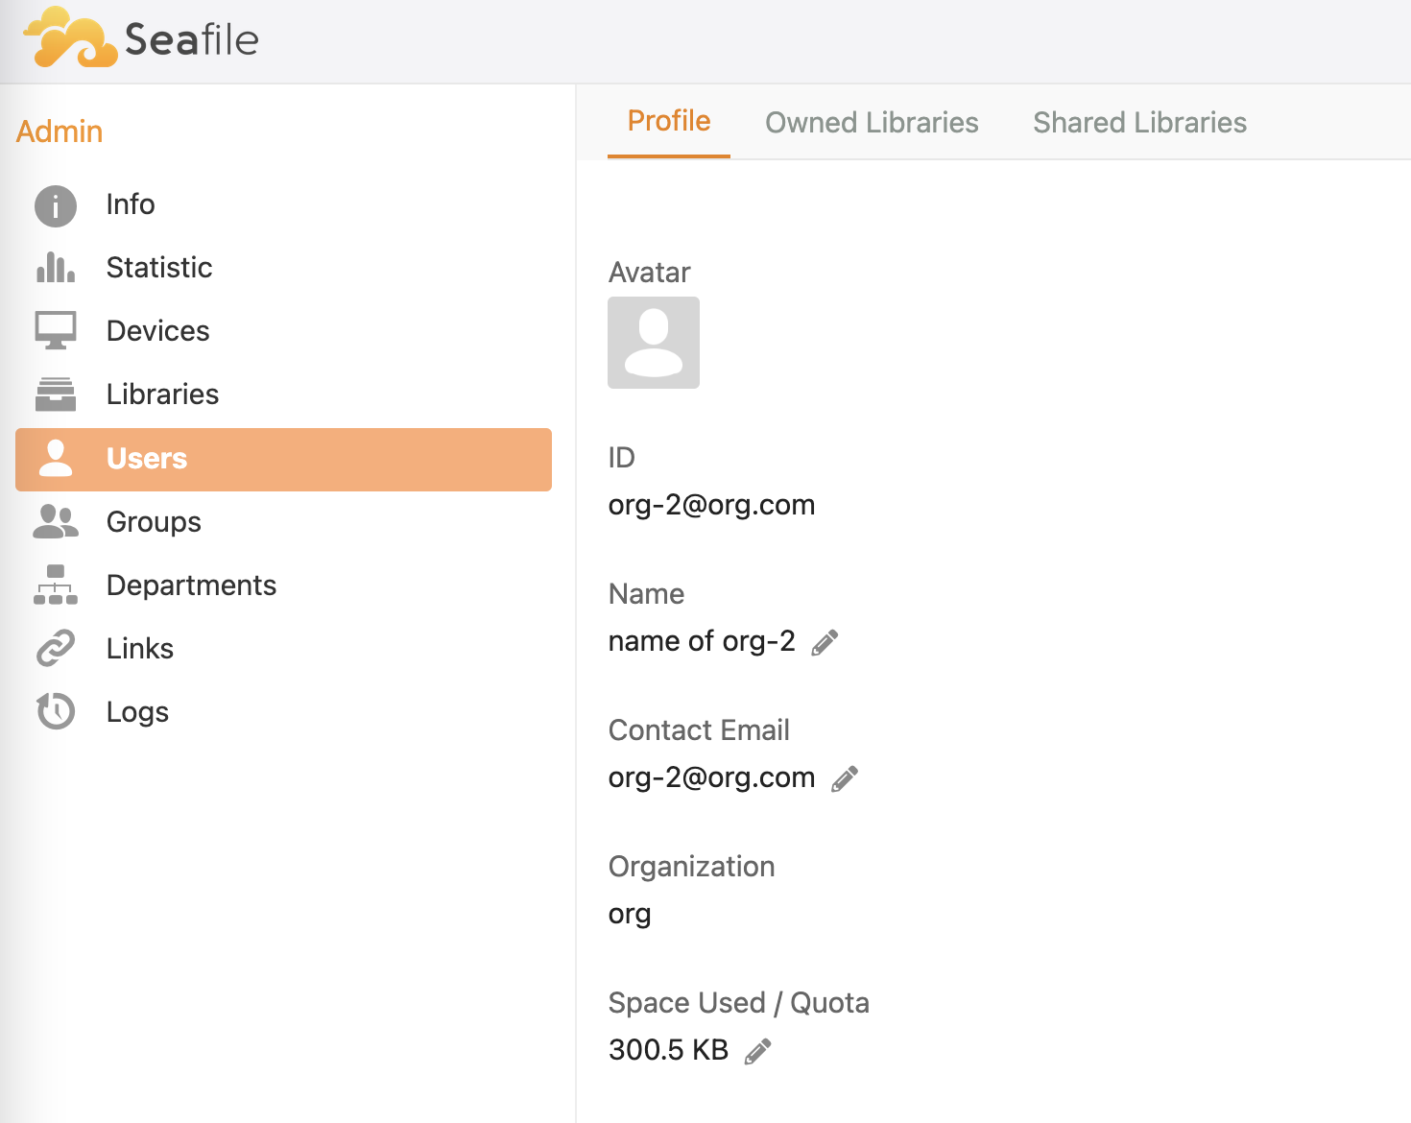Click the Info circle icon in sidebar
1411x1123 pixels.
[56, 205]
